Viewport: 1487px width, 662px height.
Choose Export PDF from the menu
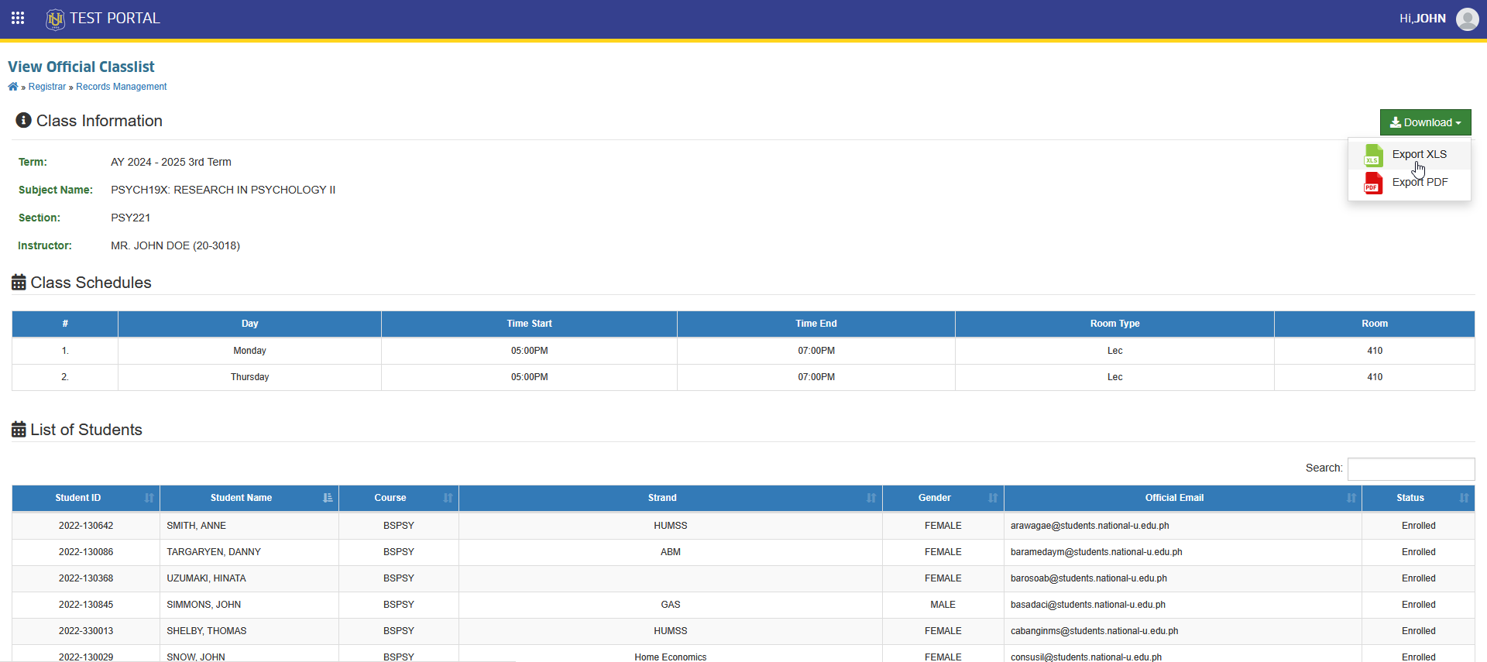point(1420,182)
